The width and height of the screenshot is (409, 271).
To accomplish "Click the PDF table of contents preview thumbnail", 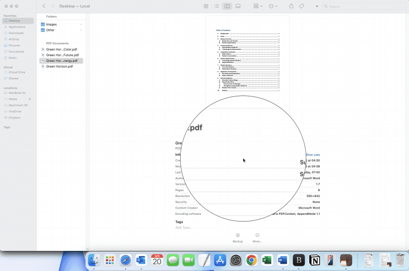I will [x=247, y=60].
